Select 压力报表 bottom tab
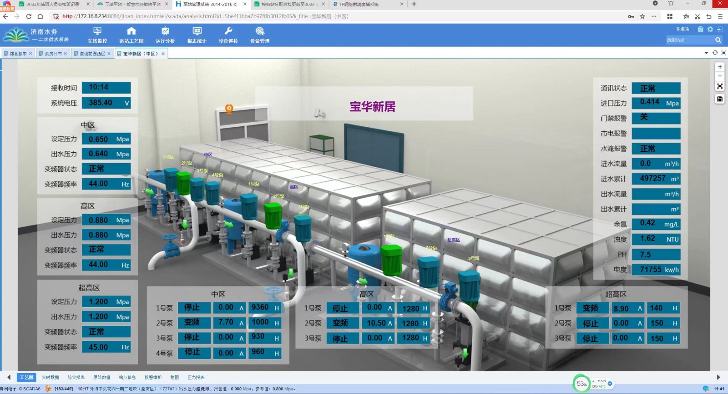The width and height of the screenshot is (728, 394). point(196,377)
